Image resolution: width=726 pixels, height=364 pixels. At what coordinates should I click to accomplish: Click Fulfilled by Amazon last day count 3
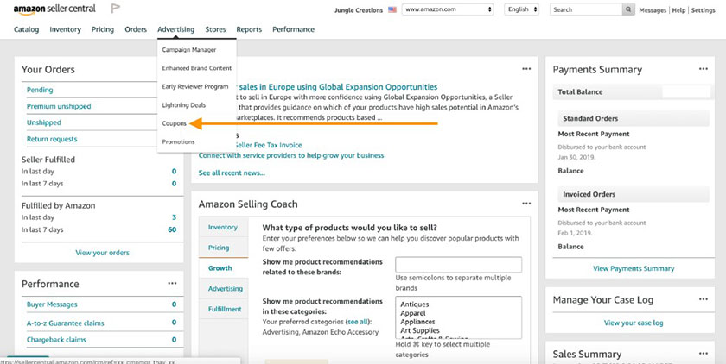pos(174,217)
